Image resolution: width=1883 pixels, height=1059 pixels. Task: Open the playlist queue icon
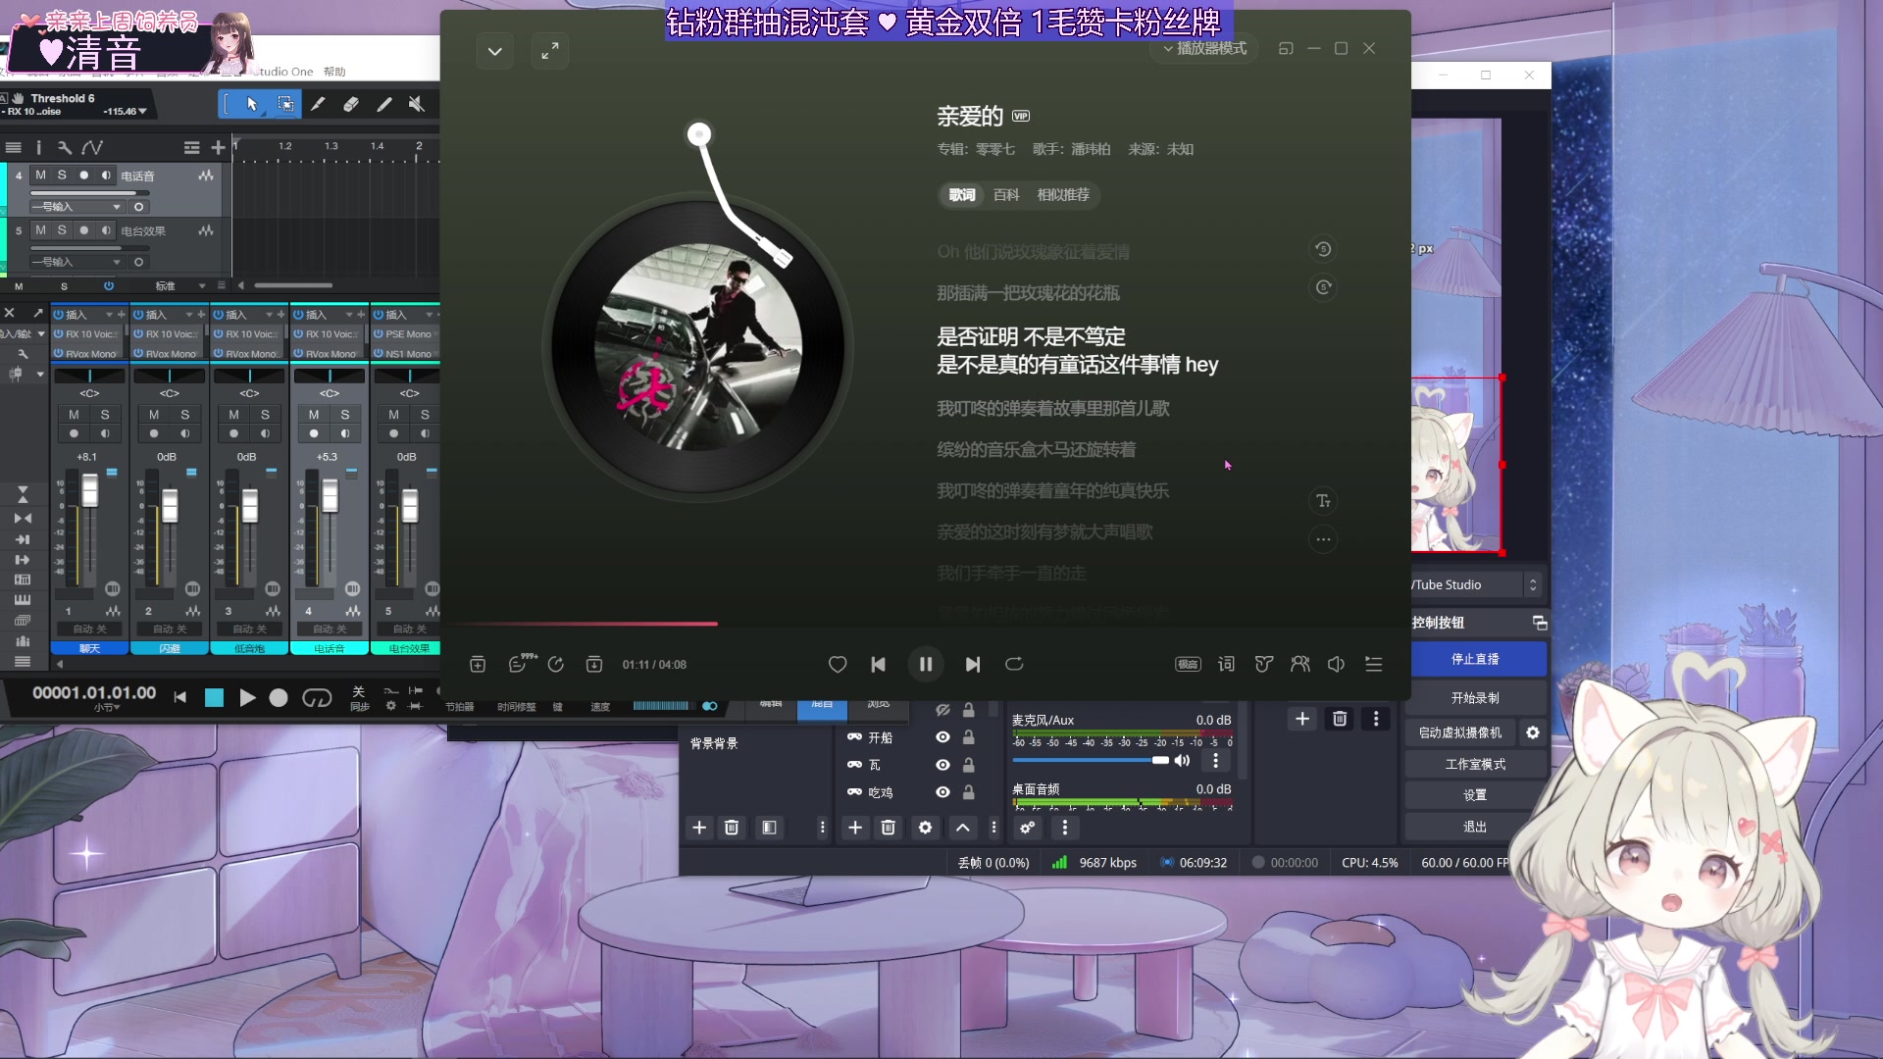coord(1374,665)
